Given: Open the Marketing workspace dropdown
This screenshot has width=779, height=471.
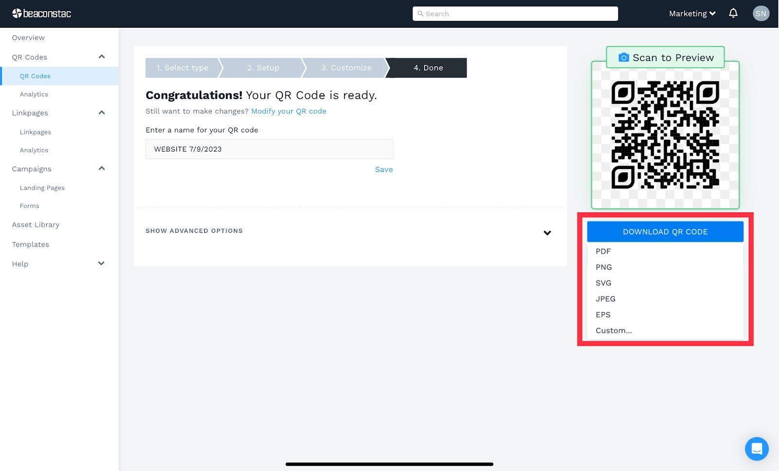Looking at the screenshot, I should click(691, 13).
